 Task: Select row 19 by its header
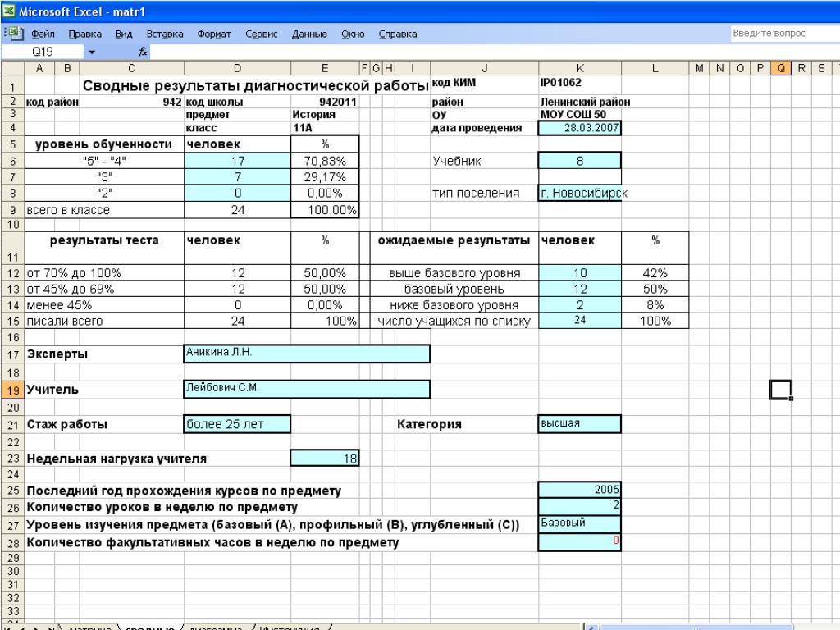tap(13, 390)
